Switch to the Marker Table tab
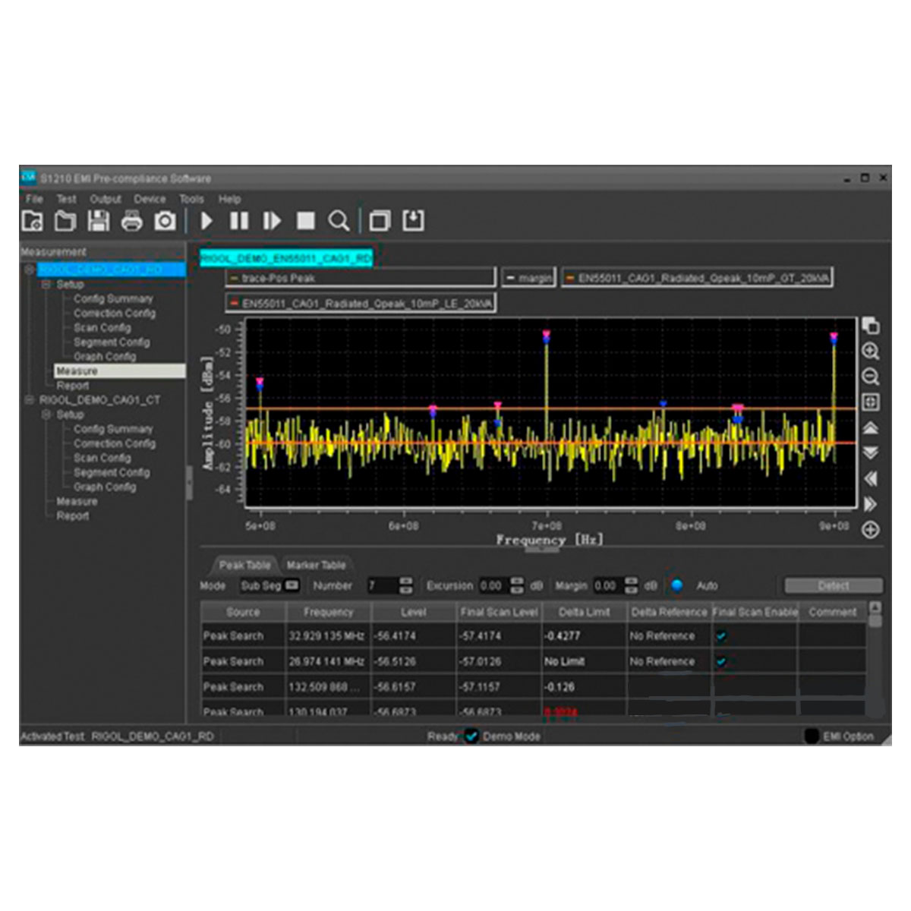Viewport: 911px width, 911px height. (316, 565)
